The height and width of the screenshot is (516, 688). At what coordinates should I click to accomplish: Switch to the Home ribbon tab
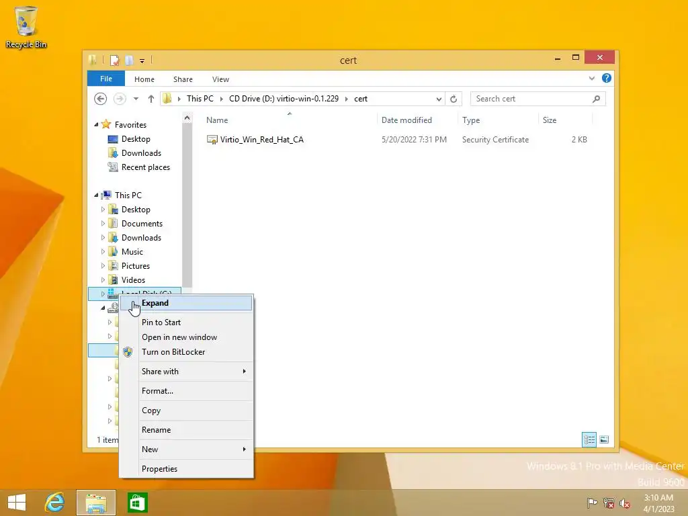coord(144,79)
